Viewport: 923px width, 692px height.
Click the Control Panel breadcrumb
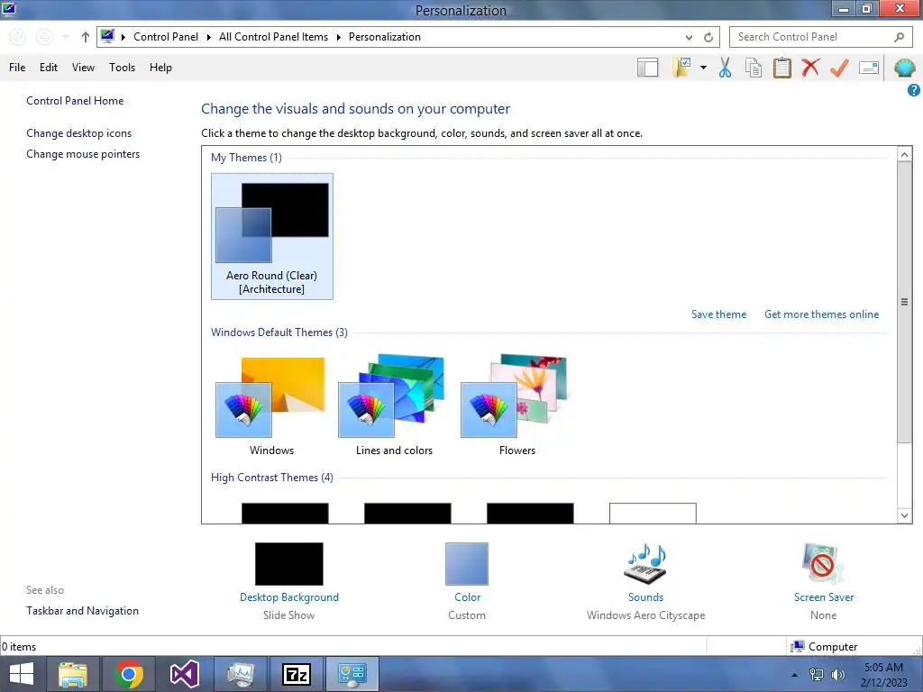[x=166, y=37]
